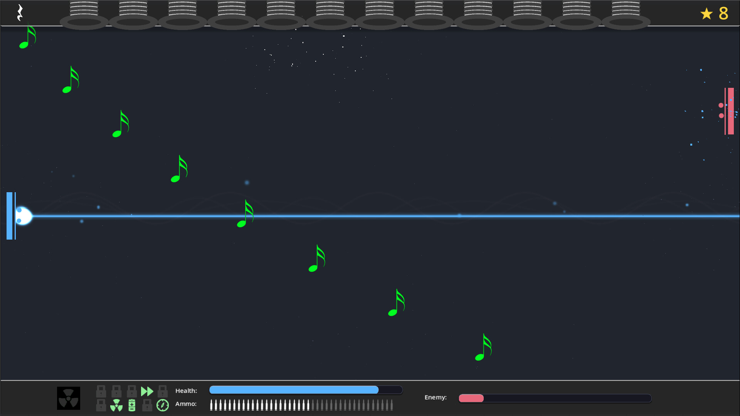Click locked slot above the battery icon
The image size is (740, 416).
(132, 391)
